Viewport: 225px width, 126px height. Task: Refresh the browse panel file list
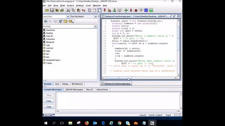(60, 21)
